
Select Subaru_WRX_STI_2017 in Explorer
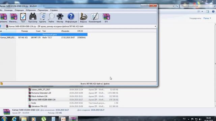tap(40, 90)
